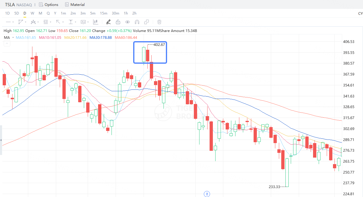Viewport: 363px width, 197px height.
Task: Click the MA10:161.05 legend entry
Action: tap(50, 38)
